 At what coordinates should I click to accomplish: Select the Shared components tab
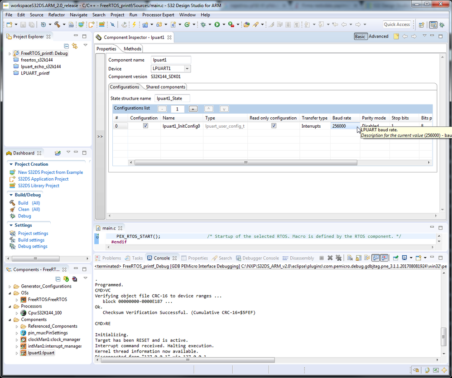(x=165, y=87)
